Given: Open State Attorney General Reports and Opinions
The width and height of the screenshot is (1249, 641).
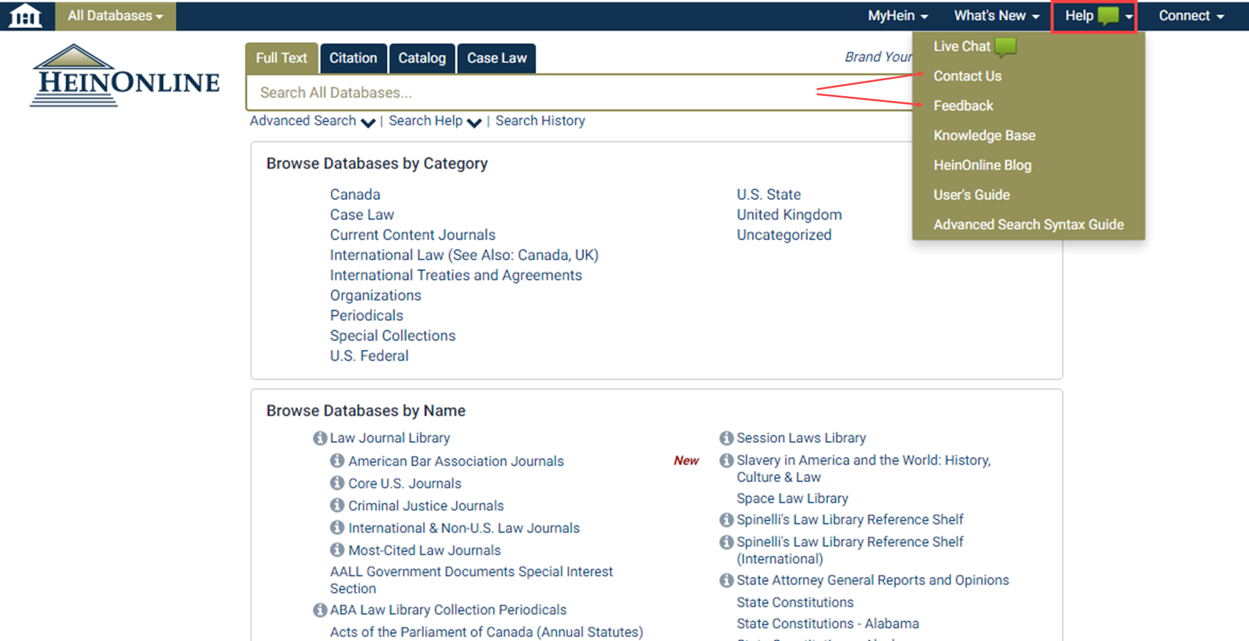Looking at the screenshot, I should (873, 580).
